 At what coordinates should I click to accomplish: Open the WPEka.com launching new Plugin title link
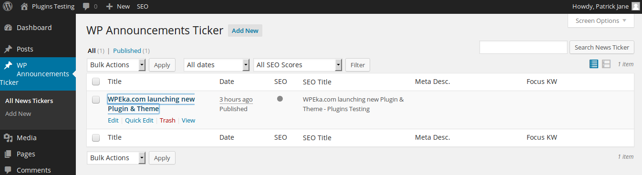point(151,104)
